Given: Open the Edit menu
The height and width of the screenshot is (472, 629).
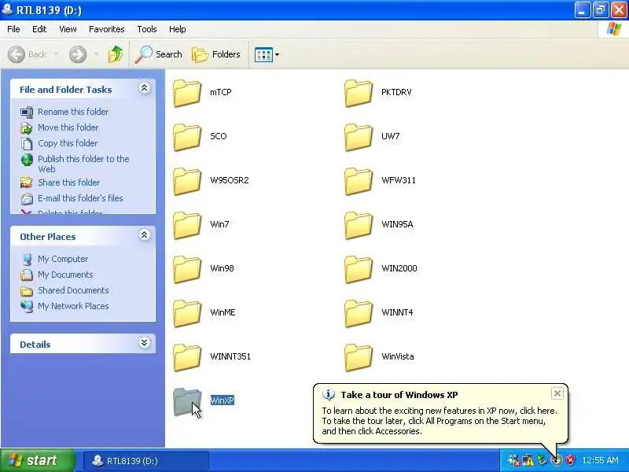Looking at the screenshot, I should [39, 29].
